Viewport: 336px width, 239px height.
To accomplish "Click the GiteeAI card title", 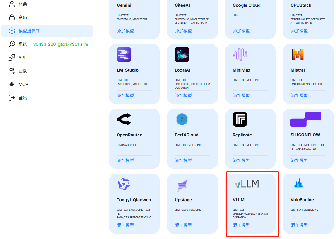I will tap(182, 5).
